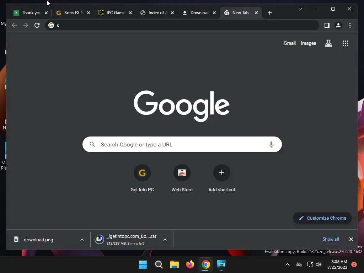This screenshot has height=273, width=364.
Task: Focus the Google search box
Action: (182, 144)
